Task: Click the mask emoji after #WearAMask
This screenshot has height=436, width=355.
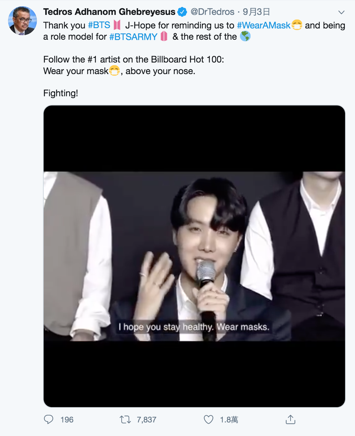Action: point(297,25)
